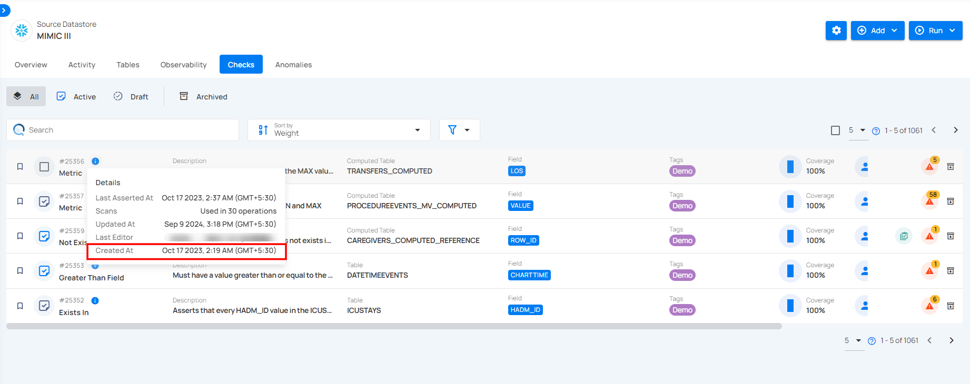Change bottom page size dropdown showing 5

click(x=853, y=341)
